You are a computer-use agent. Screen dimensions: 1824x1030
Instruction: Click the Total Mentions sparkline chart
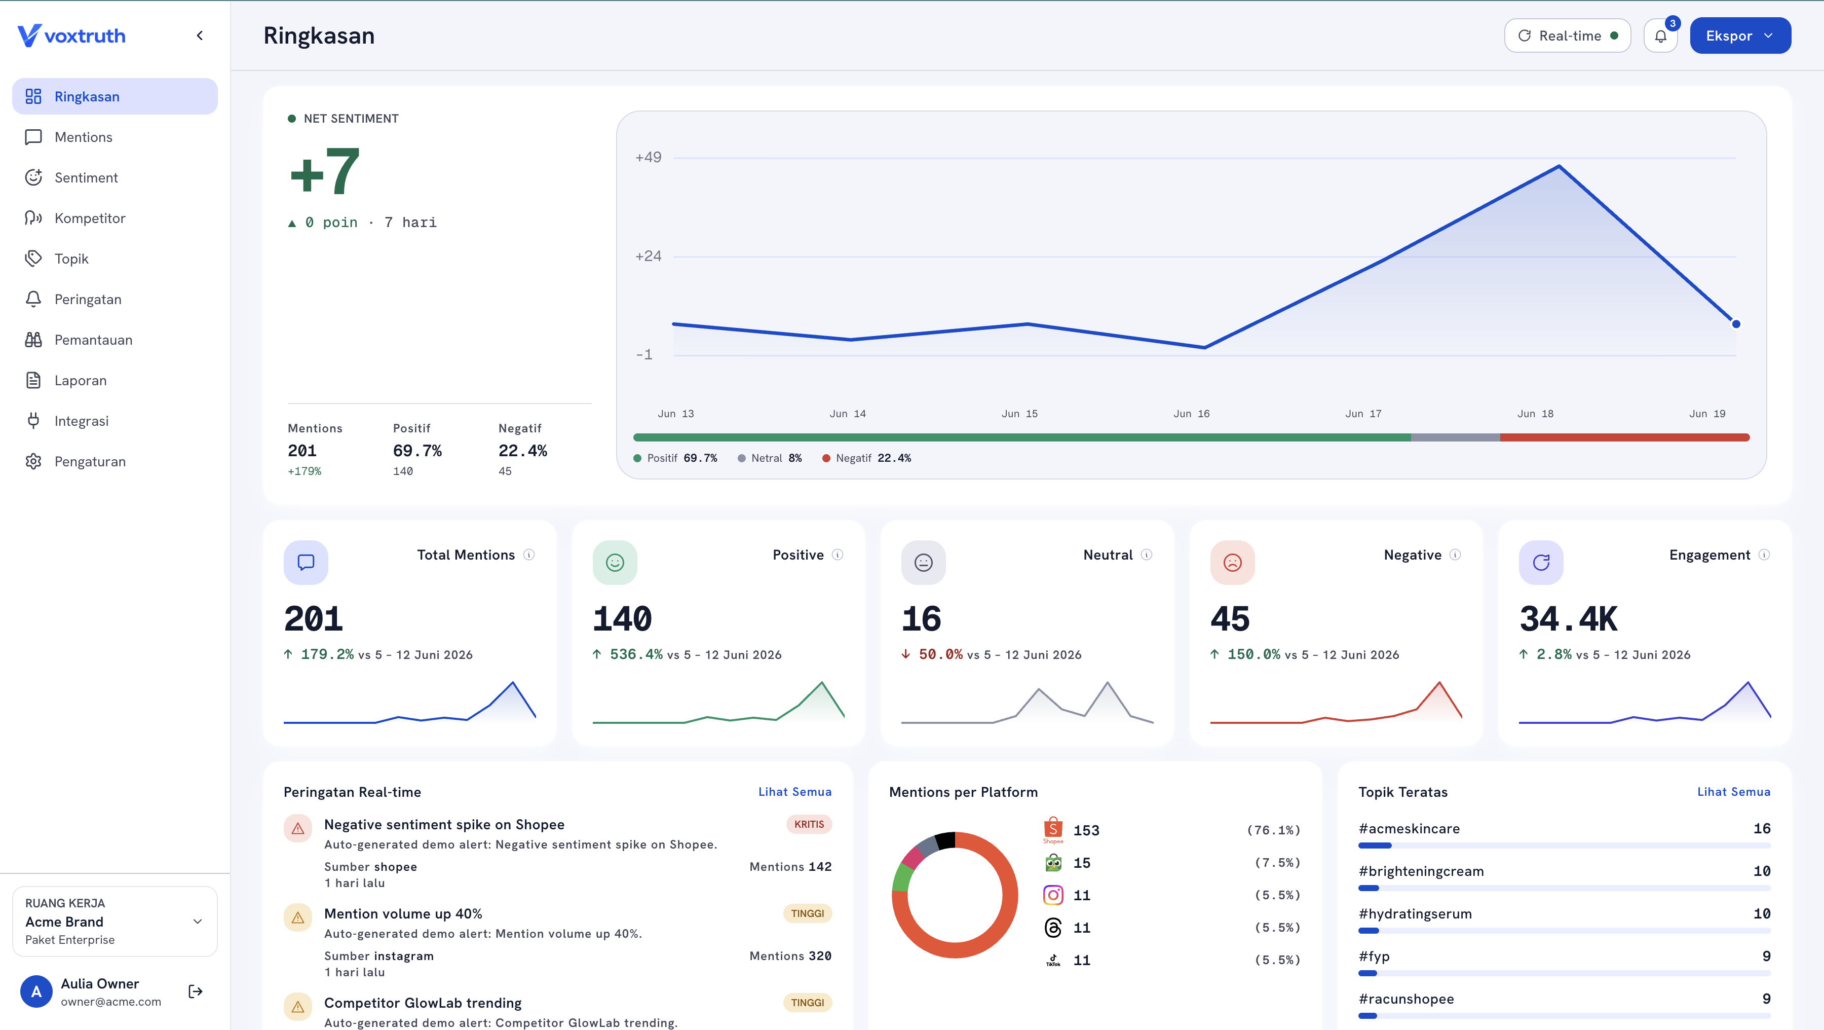(409, 702)
